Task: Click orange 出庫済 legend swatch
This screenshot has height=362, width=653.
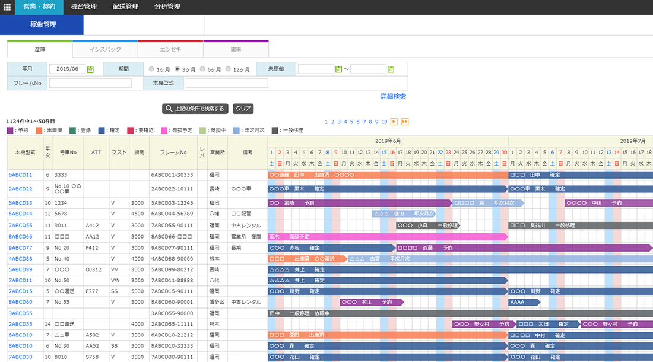Action: [x=39, y=130]
